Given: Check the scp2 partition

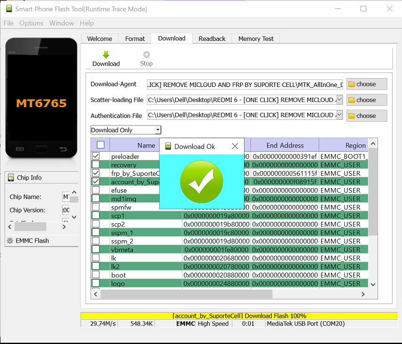Looking at the screenshot, I should click(x=96, y=224).
